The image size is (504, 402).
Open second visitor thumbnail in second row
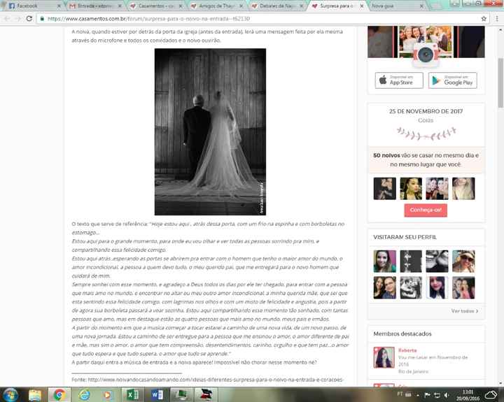point(411,288)
